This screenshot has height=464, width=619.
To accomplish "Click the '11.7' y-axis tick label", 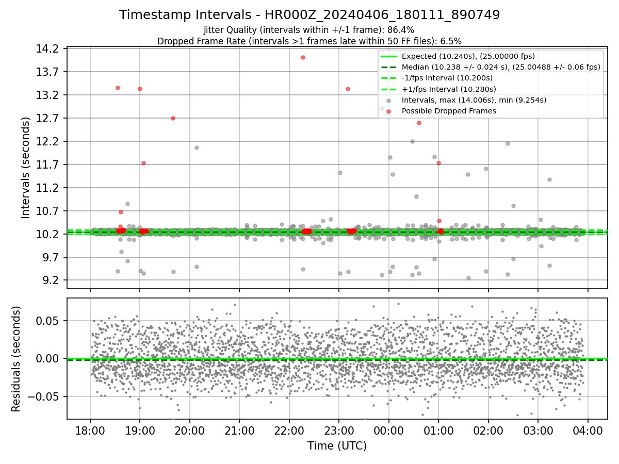I will point(48,164).
